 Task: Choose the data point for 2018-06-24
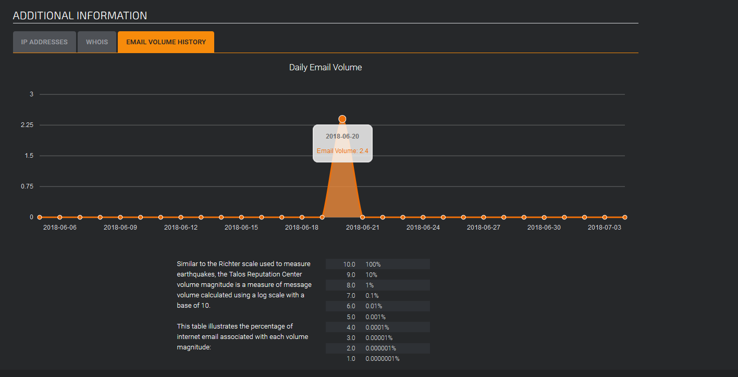423,217
